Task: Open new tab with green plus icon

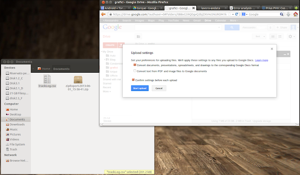Action: click(296, 8)
